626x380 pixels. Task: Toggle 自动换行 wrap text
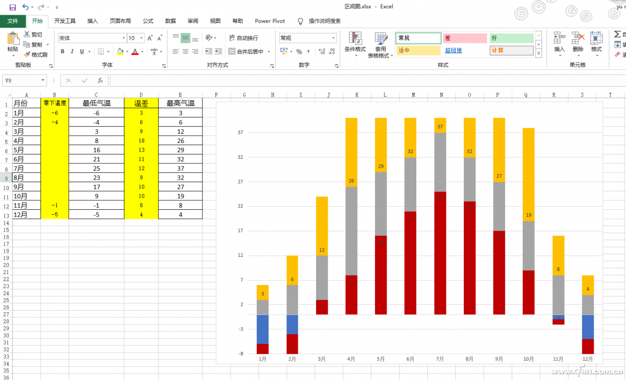(x=243, y=38)
